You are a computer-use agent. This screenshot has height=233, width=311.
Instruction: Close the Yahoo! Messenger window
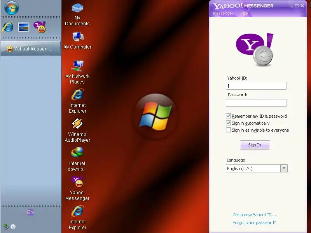(x=302, y=6)
